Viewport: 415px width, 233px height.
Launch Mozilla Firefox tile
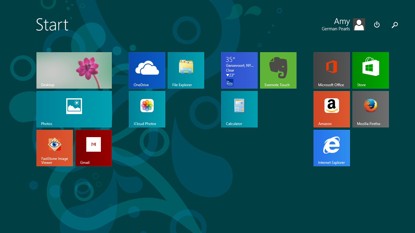(x=371, y=109)
